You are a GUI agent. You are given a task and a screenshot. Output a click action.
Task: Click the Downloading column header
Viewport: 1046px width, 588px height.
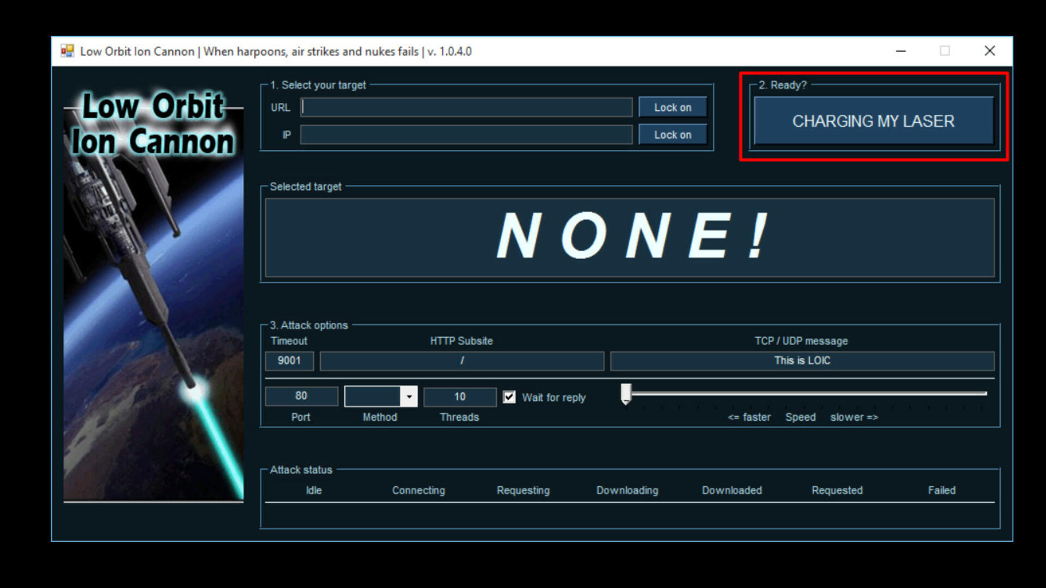(x=627, y=490)
